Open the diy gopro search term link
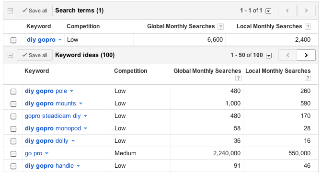This screenshot has height=173, width=322. [41, 40]
